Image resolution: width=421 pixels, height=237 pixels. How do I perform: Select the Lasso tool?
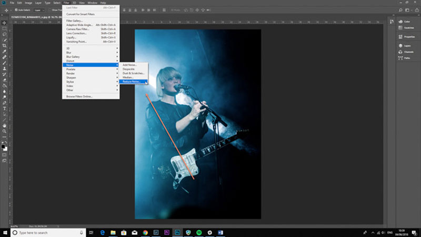(4, 34)
